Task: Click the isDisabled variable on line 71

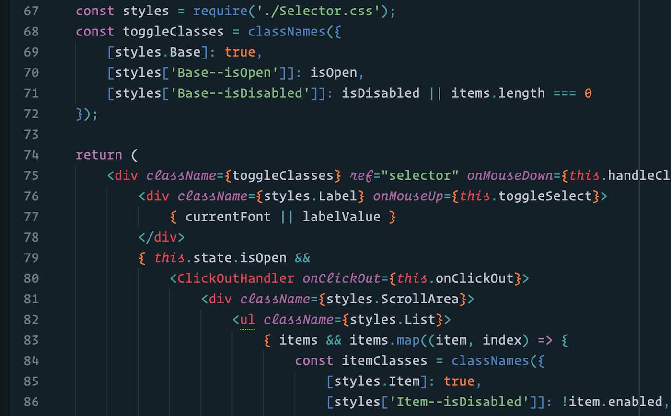Action: click(x=381, y=93)
